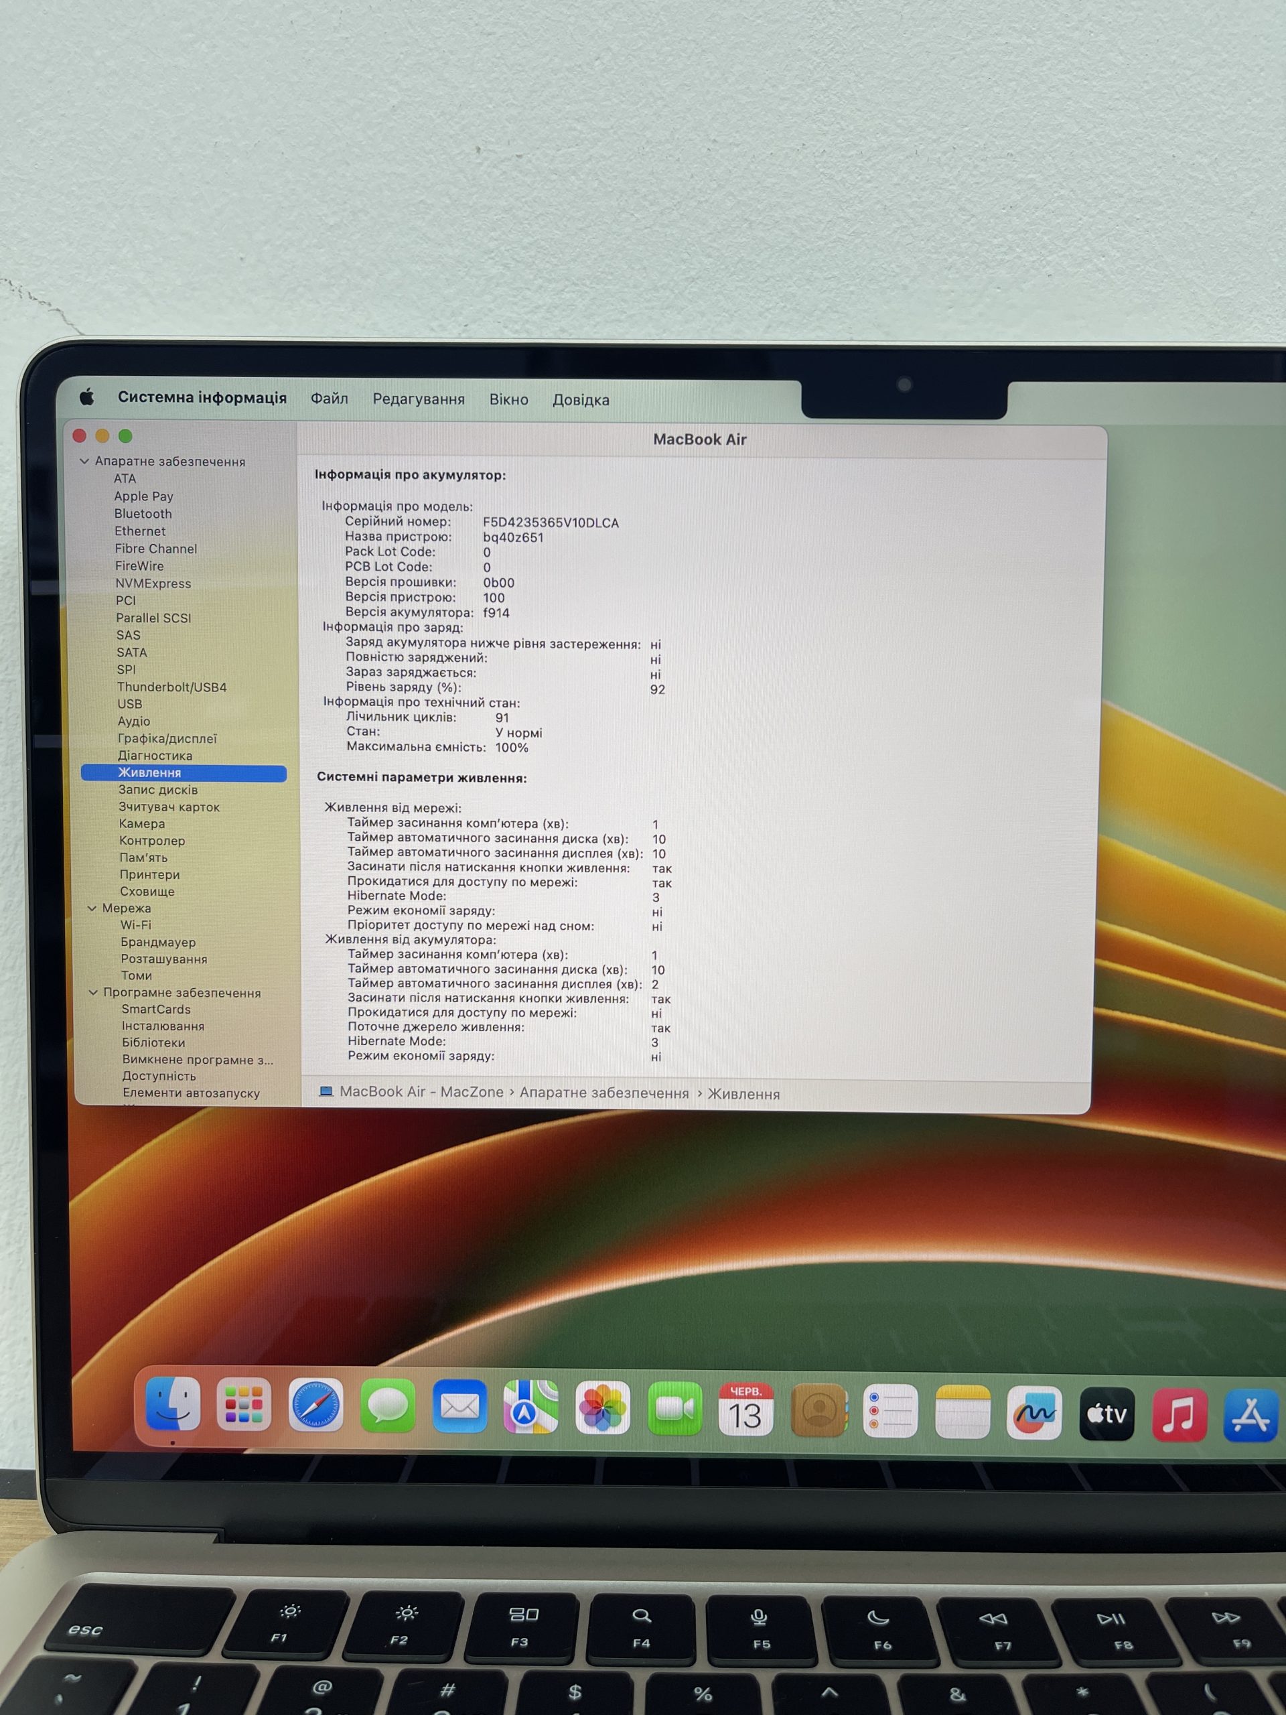Collapse the Мережа section

click(92, 908)
